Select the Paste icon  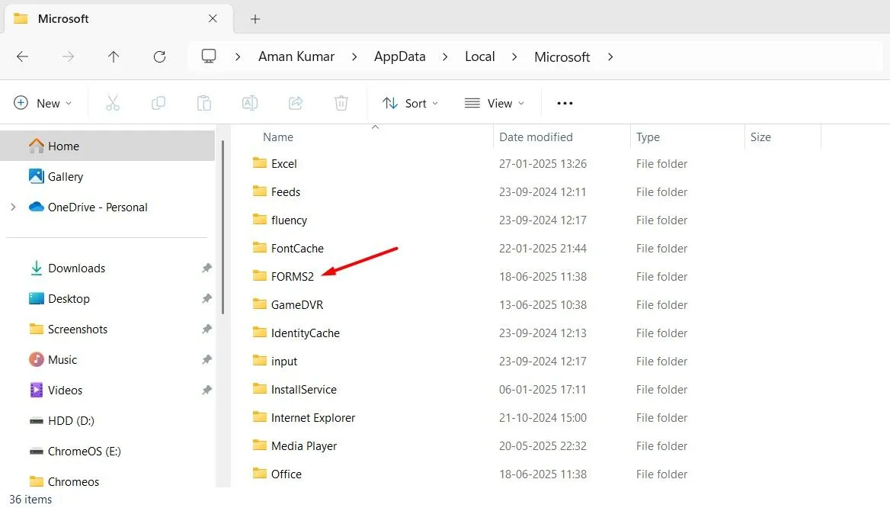(204, 103)
